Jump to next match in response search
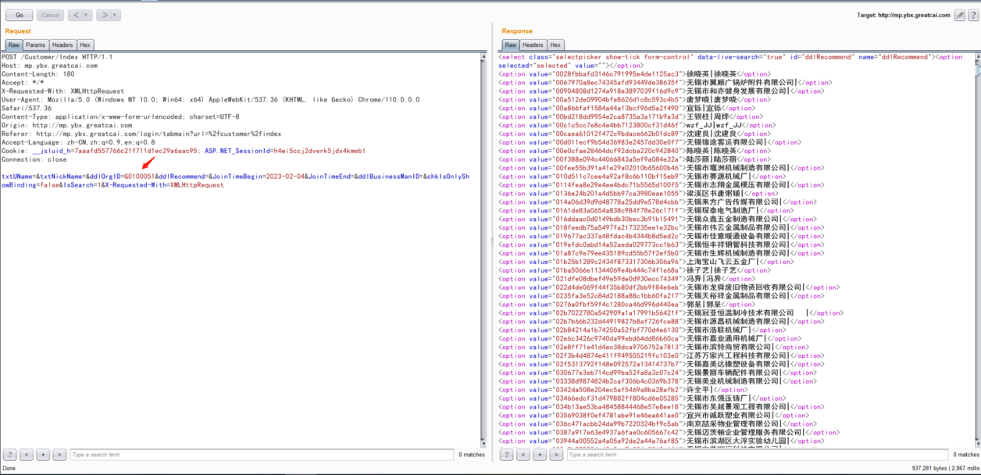Image resolution: width=981 pixels, height=475 pixels. click(555, 455)
